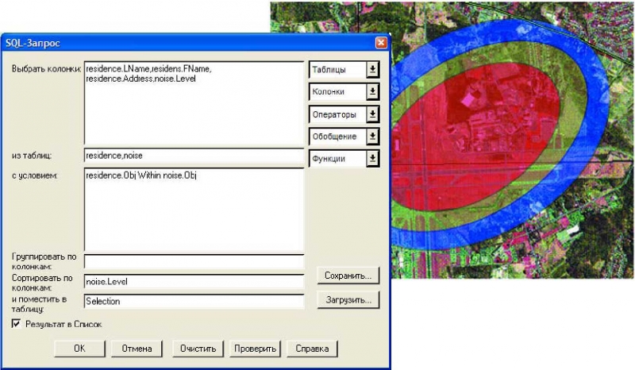
Task: Verify the query with Проверить
Action: point(255,349)
